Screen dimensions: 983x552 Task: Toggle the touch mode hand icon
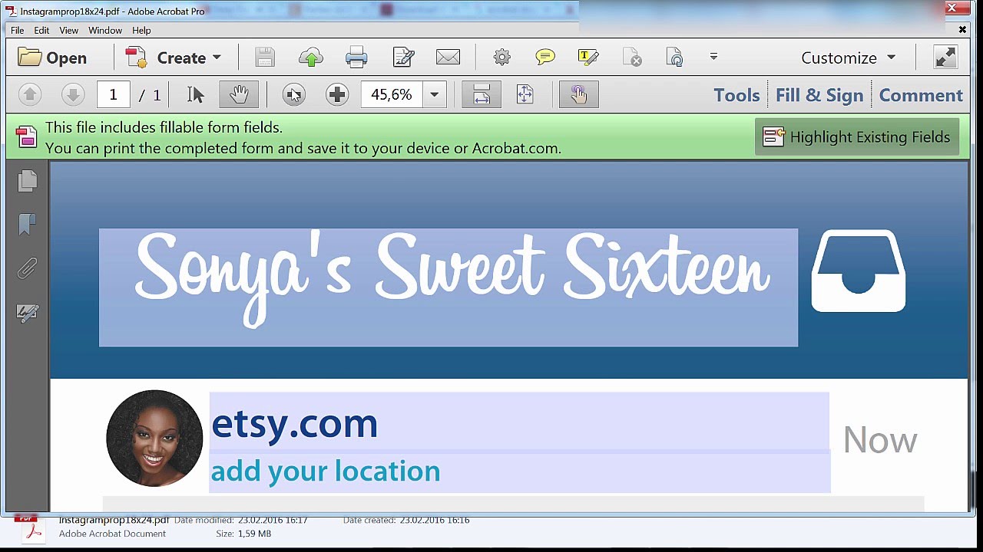[x=579, y=94]
